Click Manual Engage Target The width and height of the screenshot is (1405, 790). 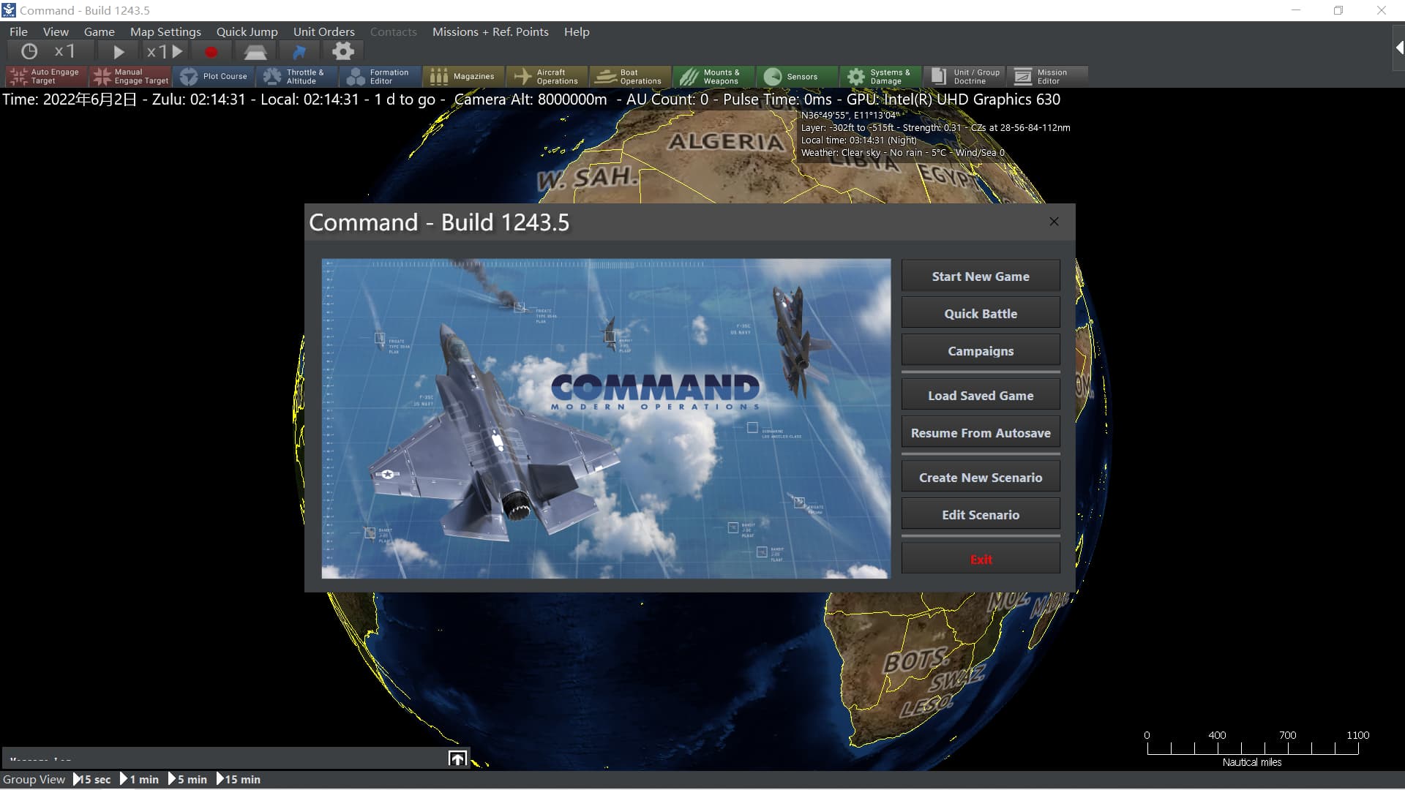coord(130,76)
